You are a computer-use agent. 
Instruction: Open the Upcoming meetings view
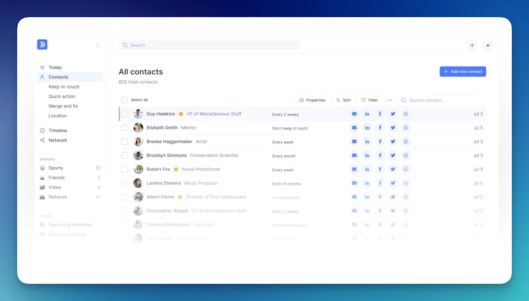click(x=70, y=225)
